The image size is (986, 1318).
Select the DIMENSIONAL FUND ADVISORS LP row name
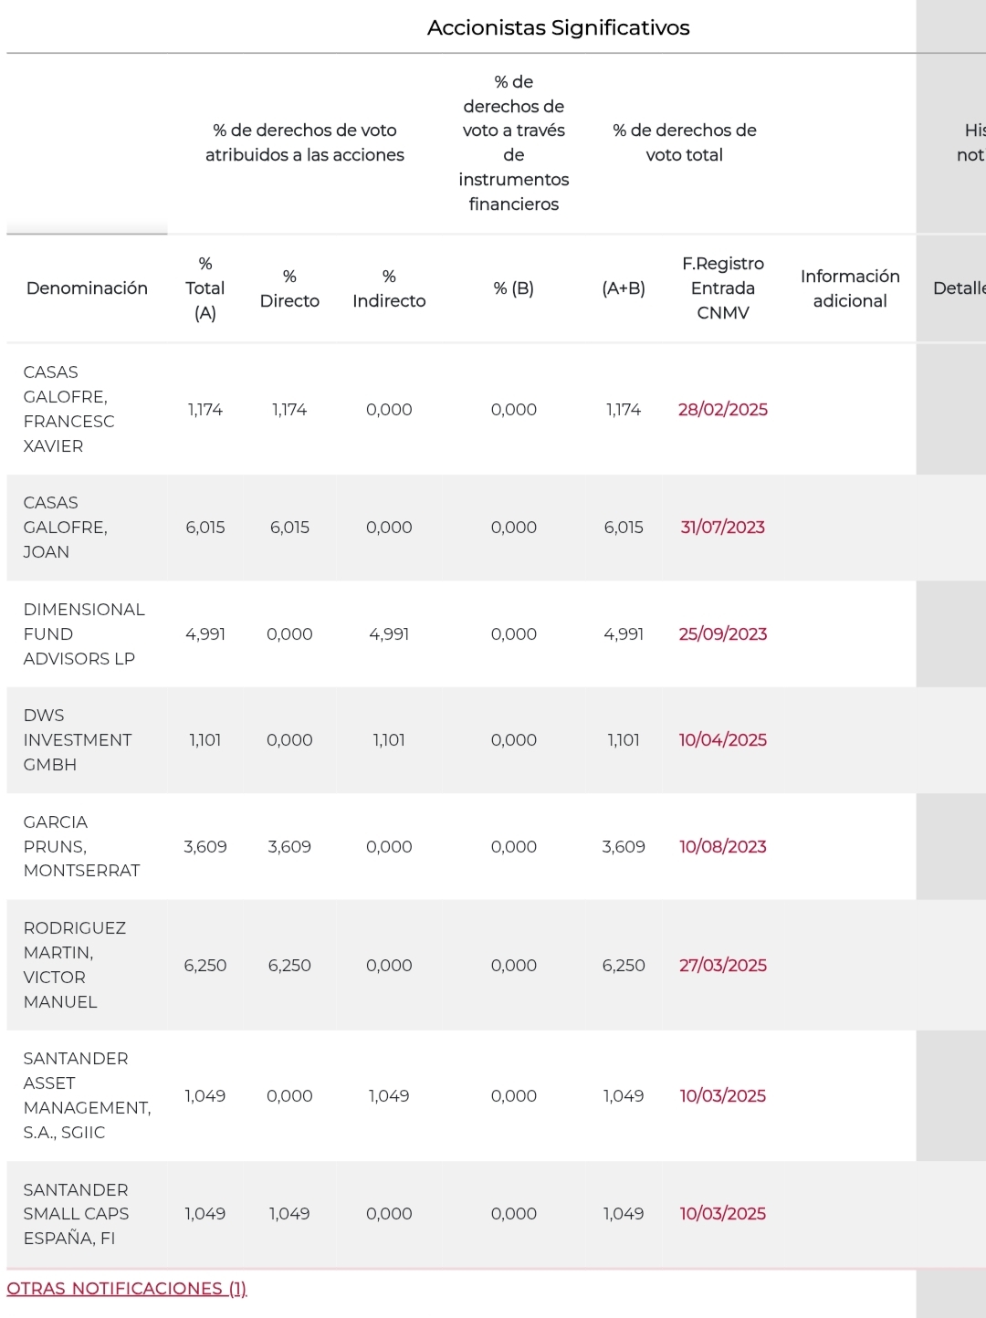point(84,634)
